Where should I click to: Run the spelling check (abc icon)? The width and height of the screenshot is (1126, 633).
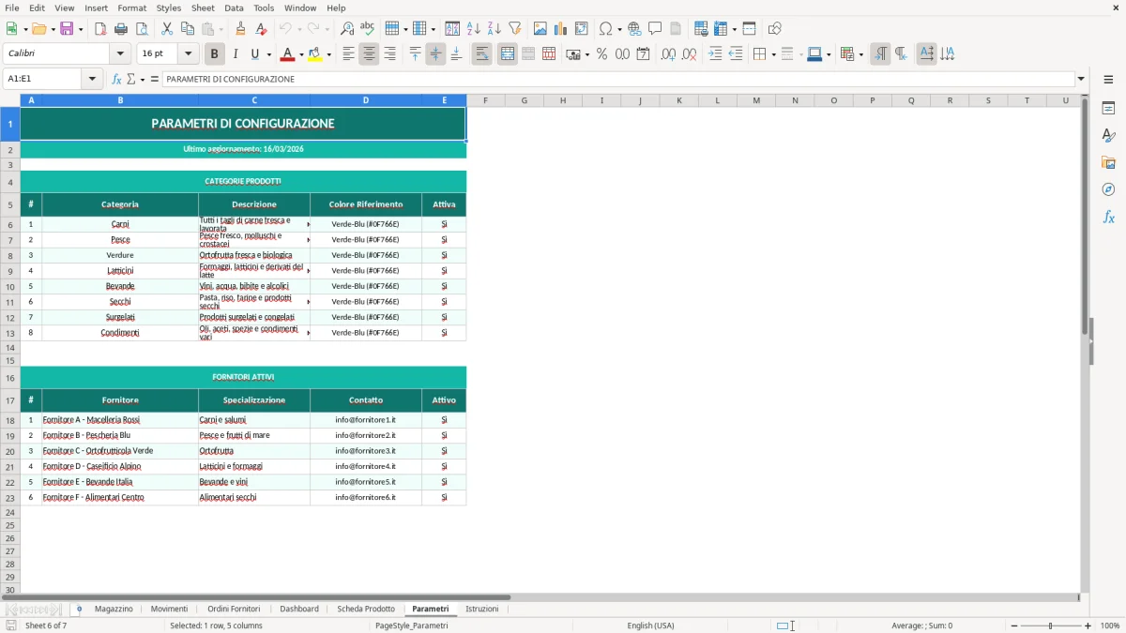[368, 29]
